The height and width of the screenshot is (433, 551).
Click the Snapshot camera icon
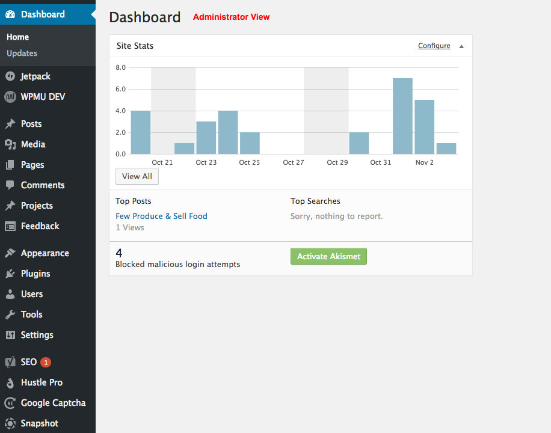point(10,423)
